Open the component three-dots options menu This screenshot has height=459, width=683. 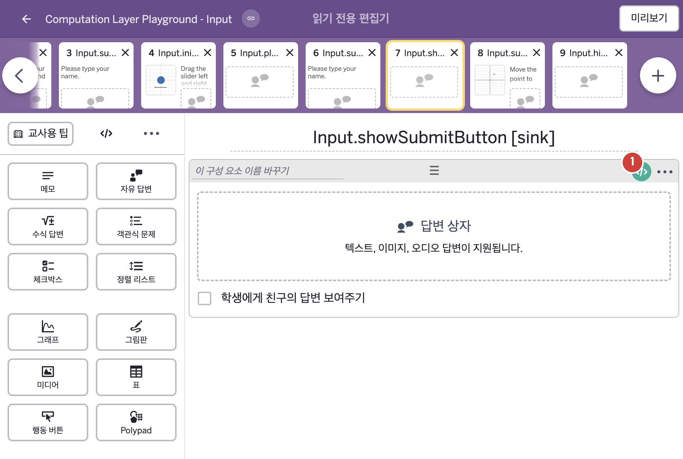point(665,172)
